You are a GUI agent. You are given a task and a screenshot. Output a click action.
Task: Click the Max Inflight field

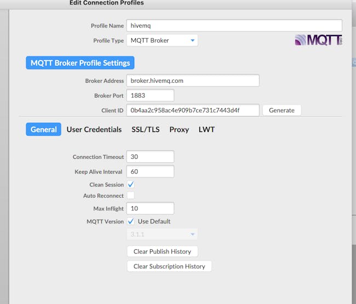150,209
